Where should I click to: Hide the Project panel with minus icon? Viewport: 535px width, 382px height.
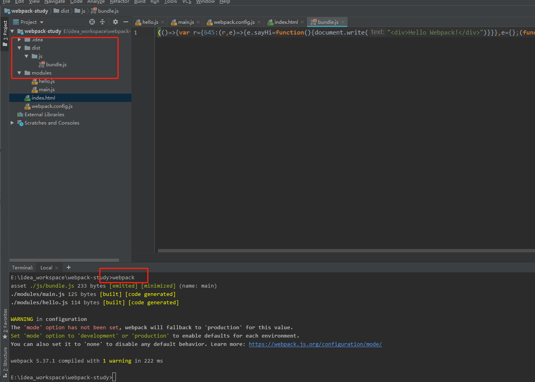(126, 22)
